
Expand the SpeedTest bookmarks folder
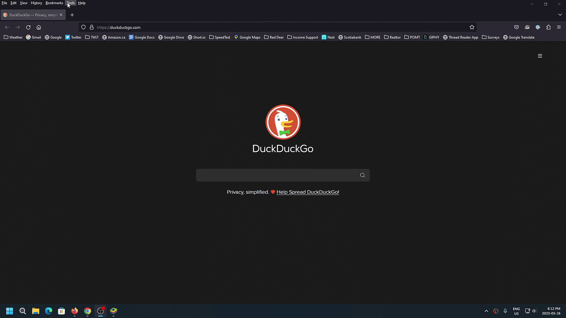coord(220,37)
